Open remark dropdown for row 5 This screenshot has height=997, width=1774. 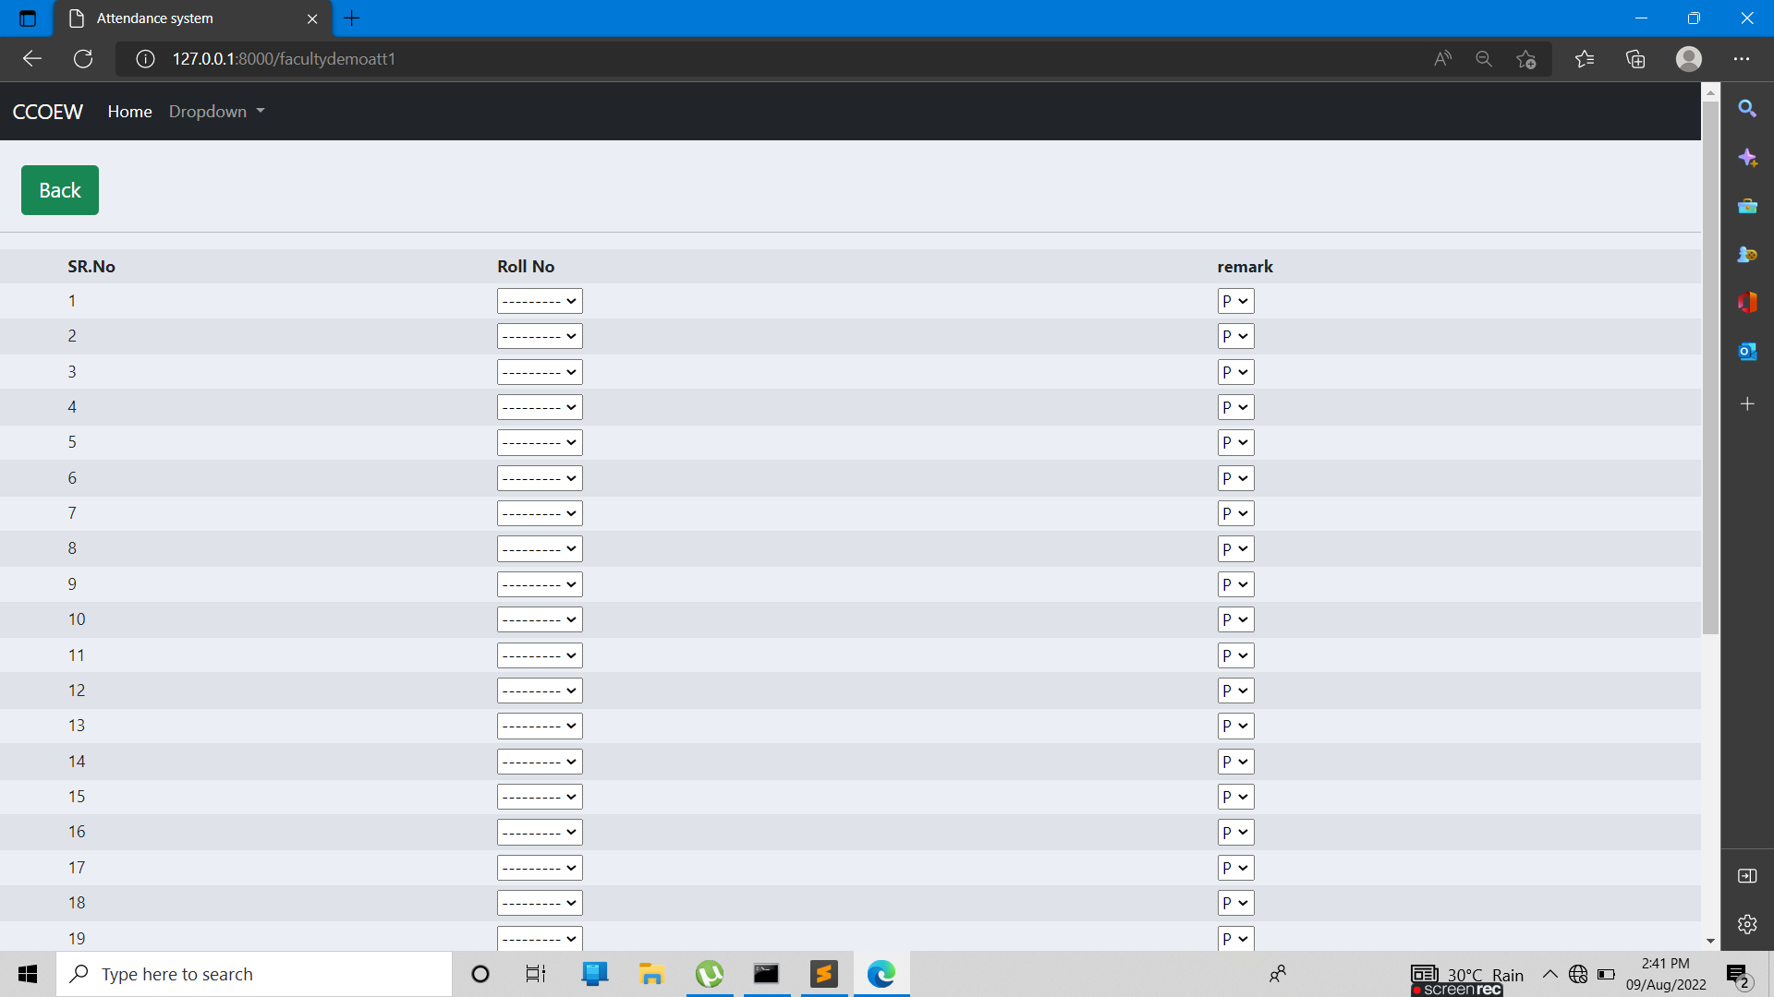[x=1234, y=443]
